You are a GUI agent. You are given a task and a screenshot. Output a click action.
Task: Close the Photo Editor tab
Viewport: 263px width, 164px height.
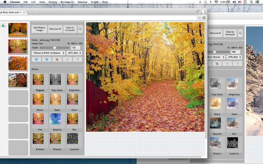click(x=24, y=12)
